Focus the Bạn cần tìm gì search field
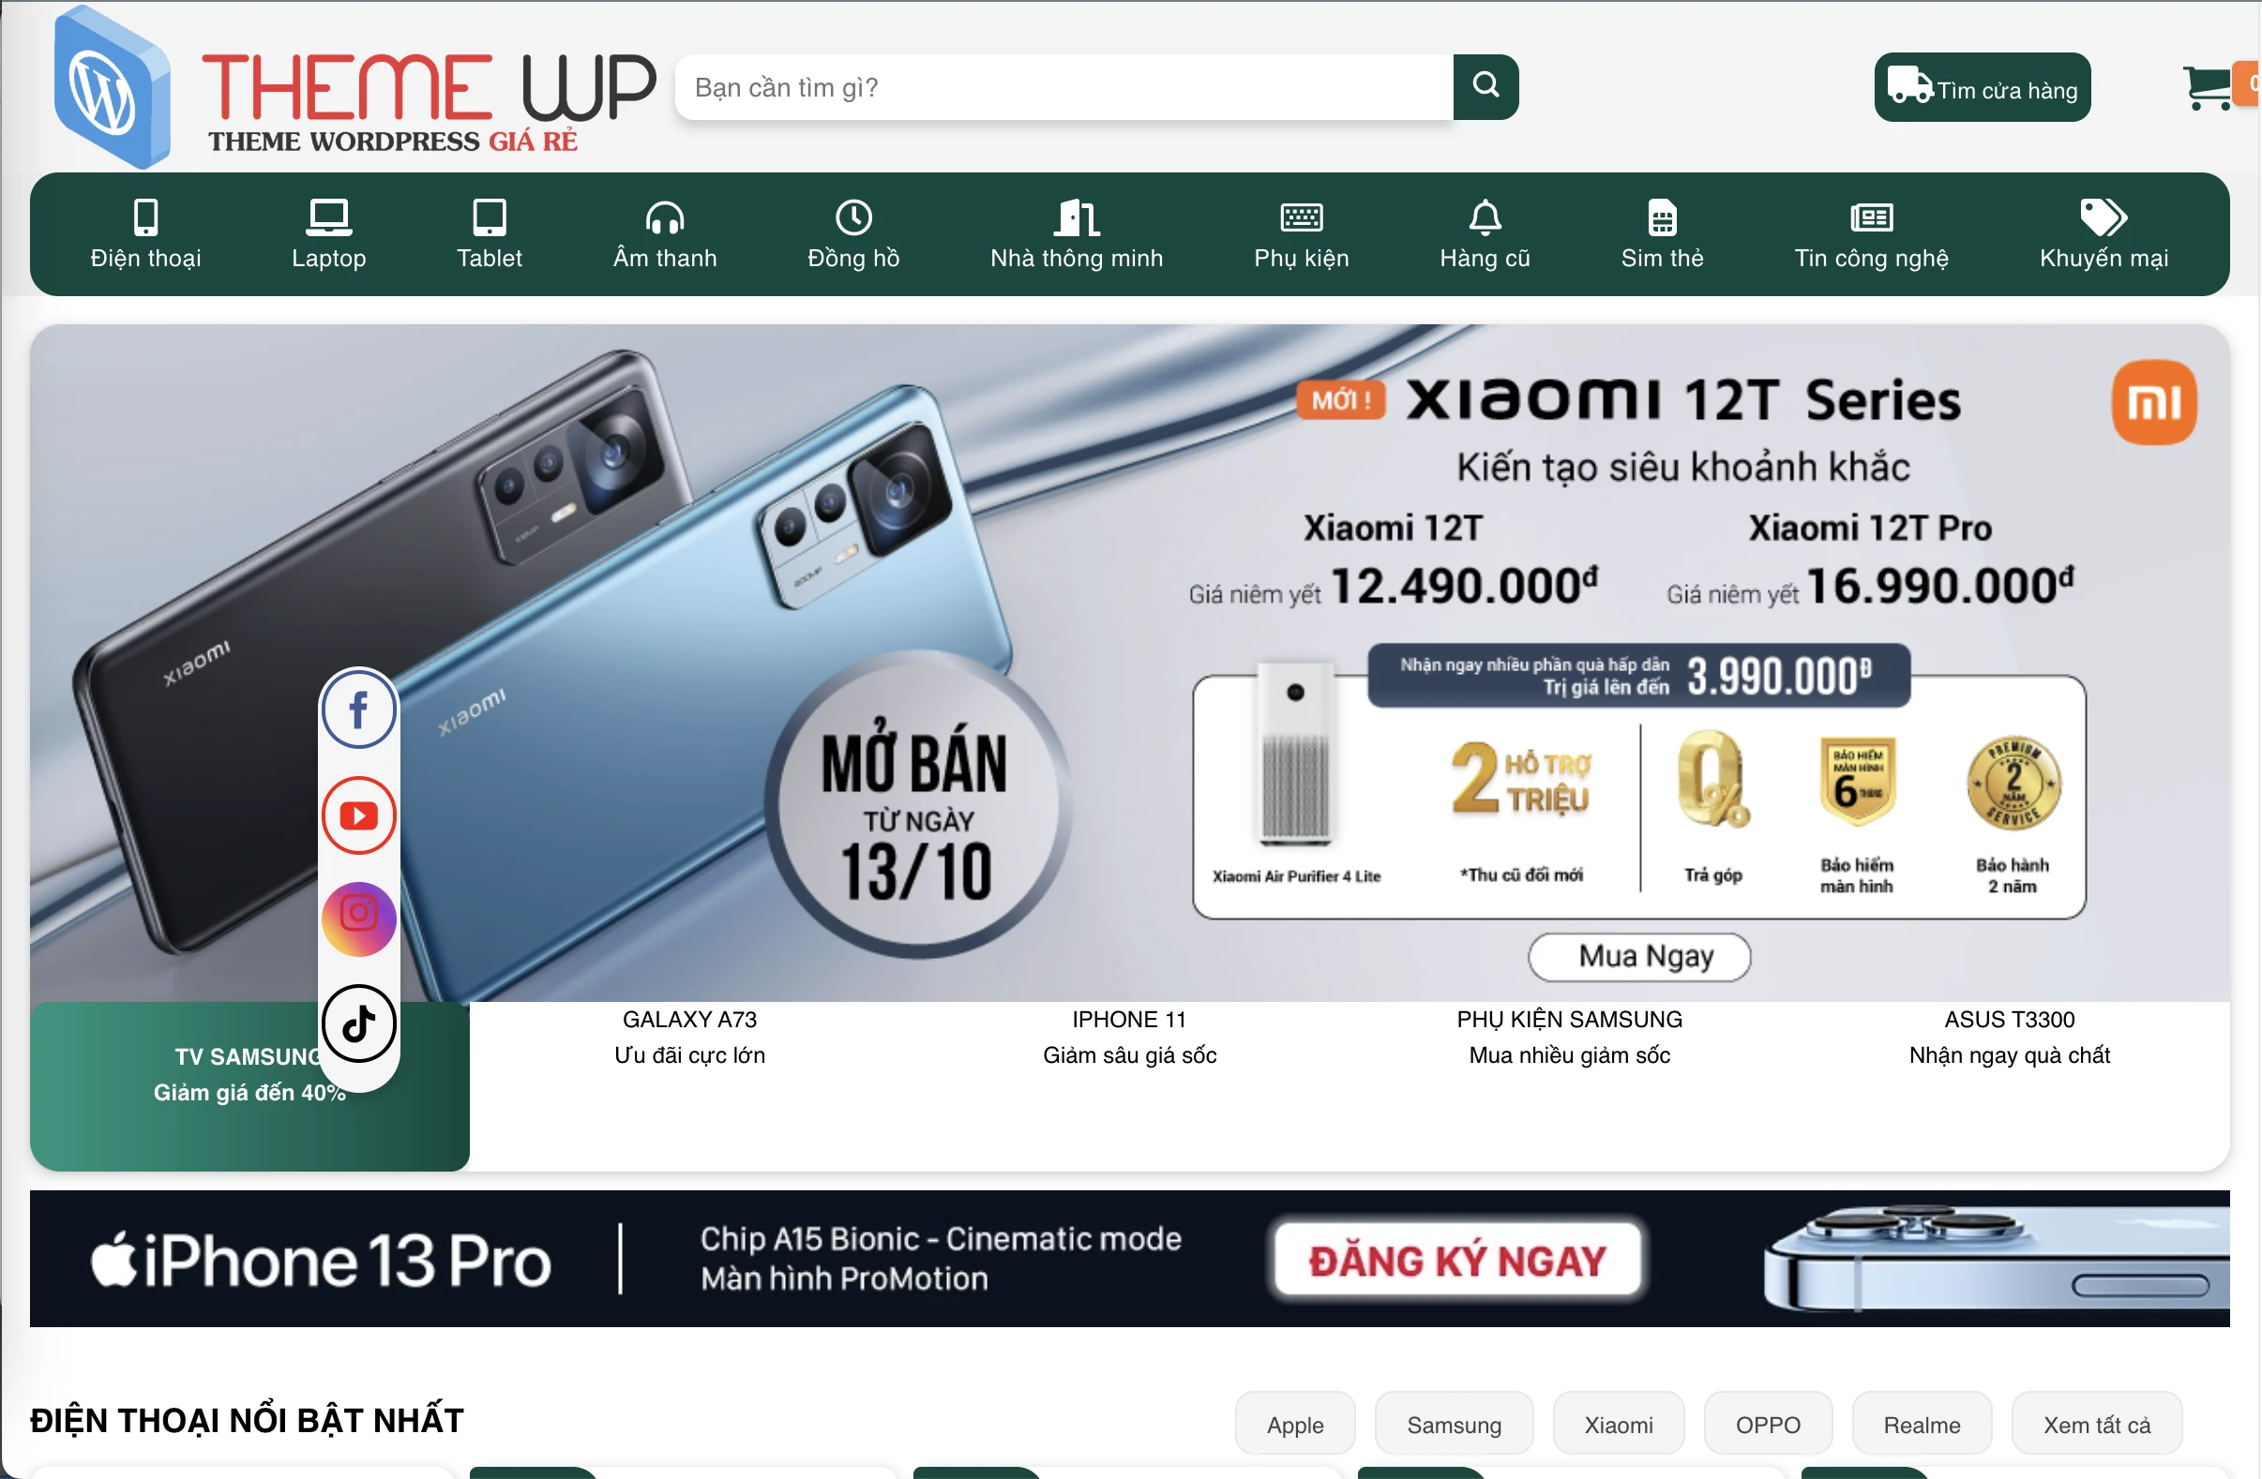The image size is (2262, 1479). 1064,86
